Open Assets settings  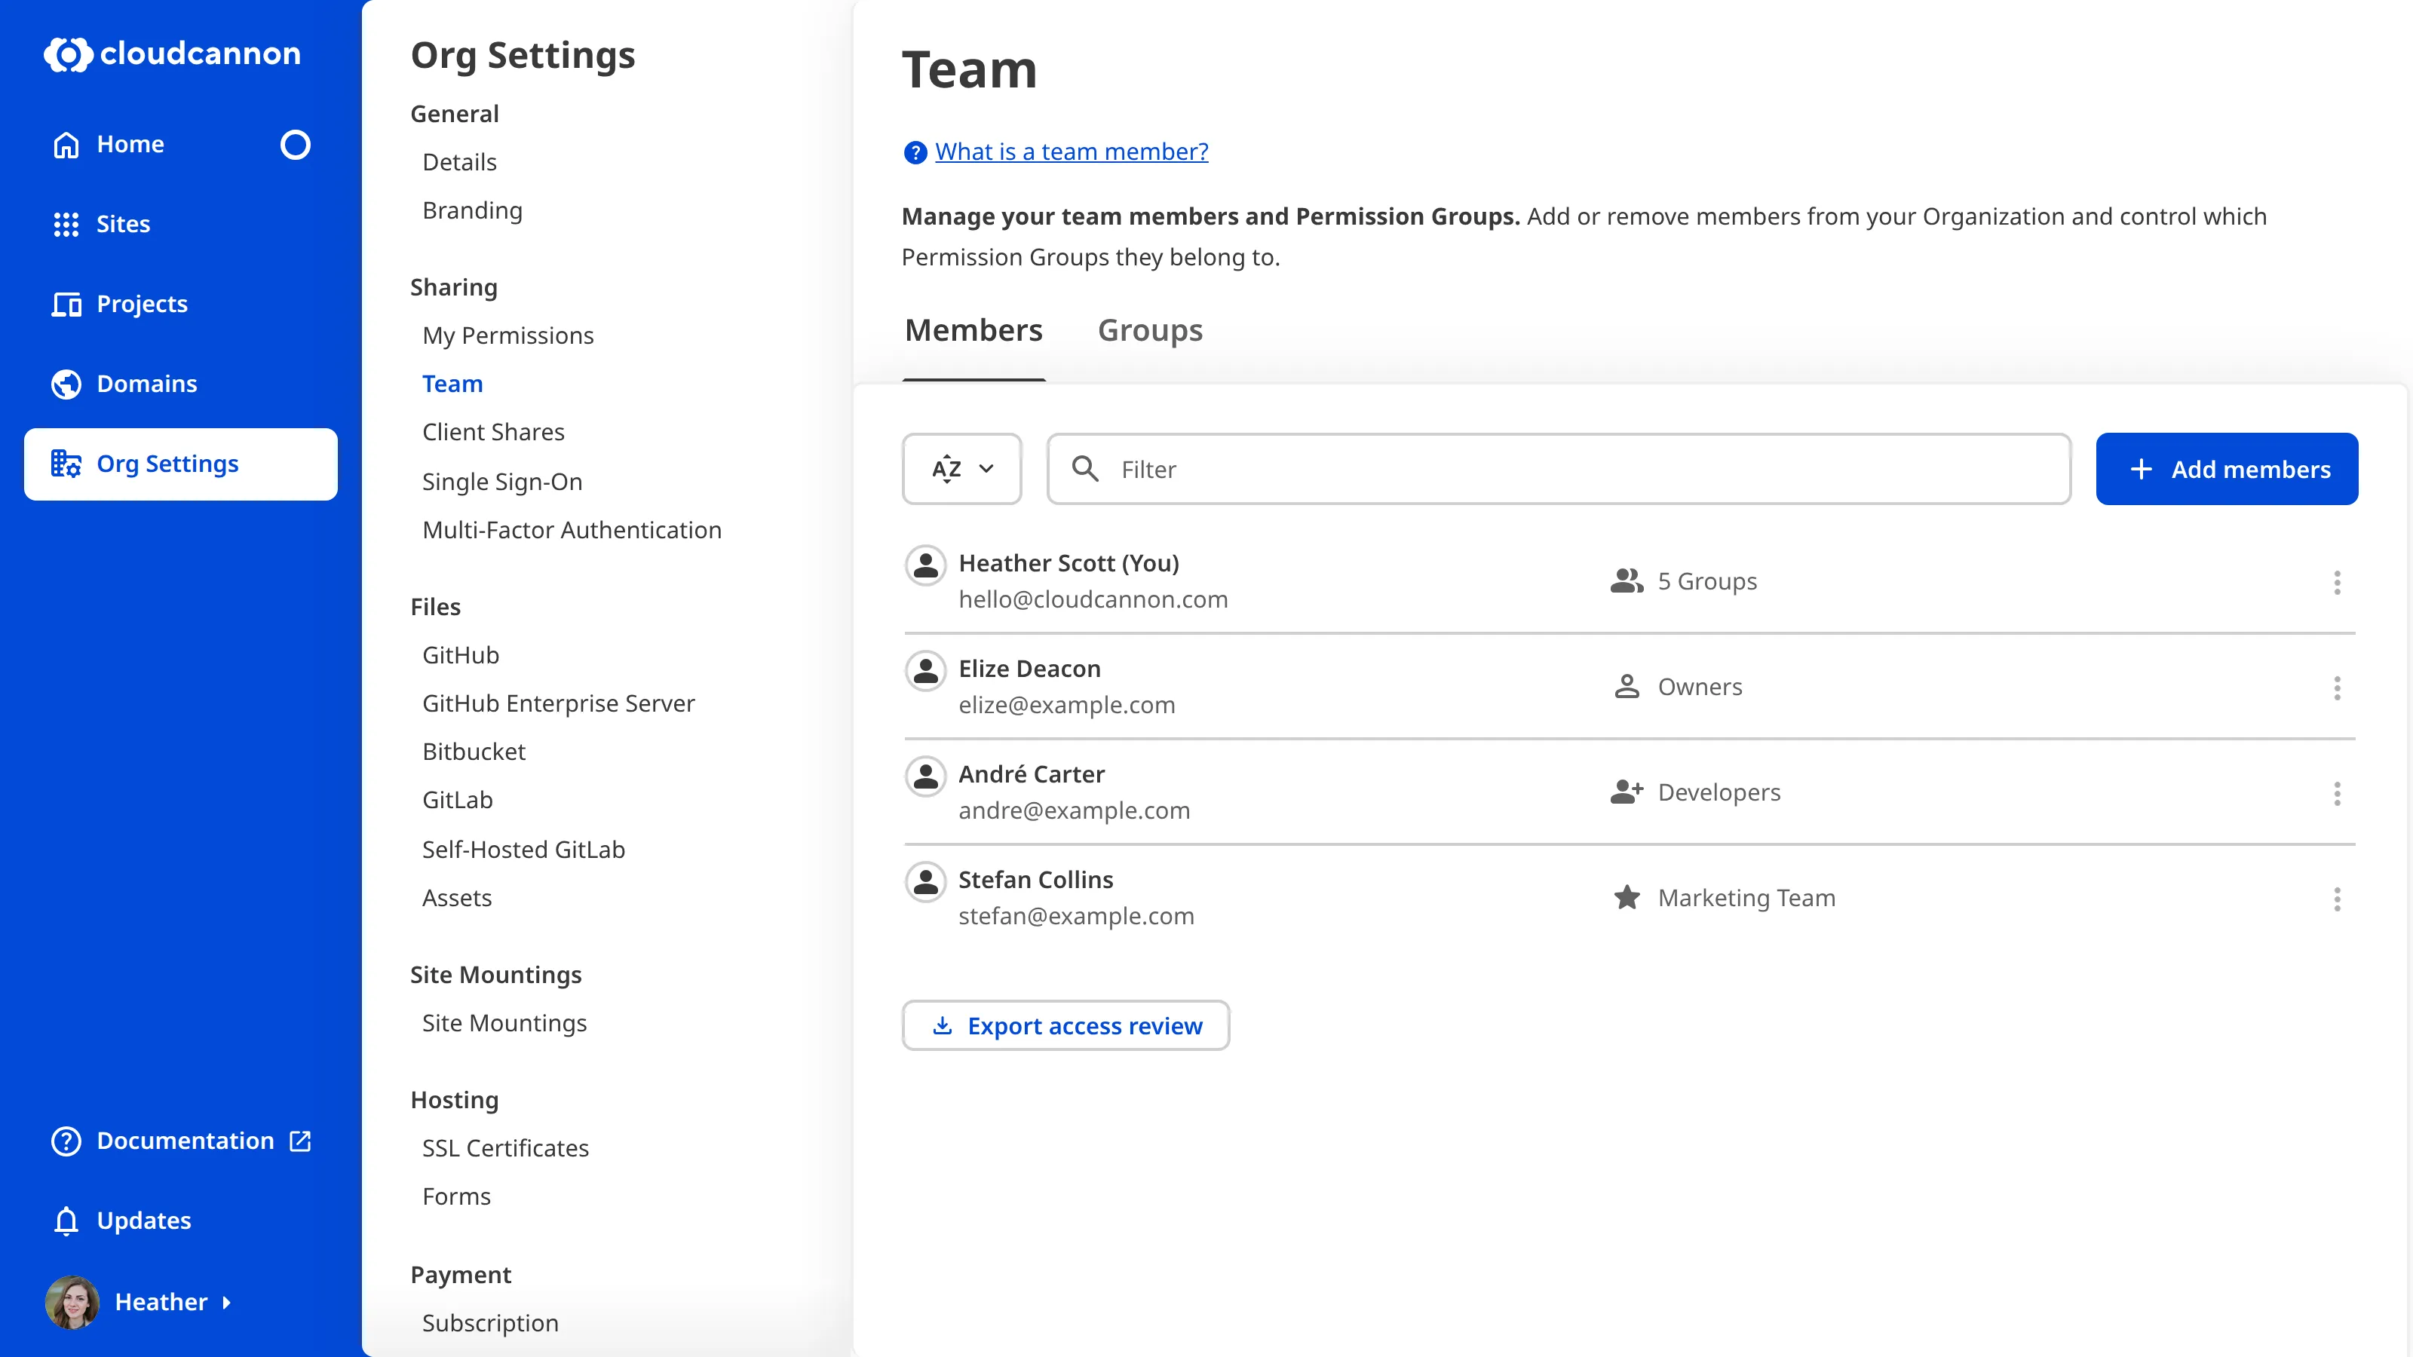point(456,897)
